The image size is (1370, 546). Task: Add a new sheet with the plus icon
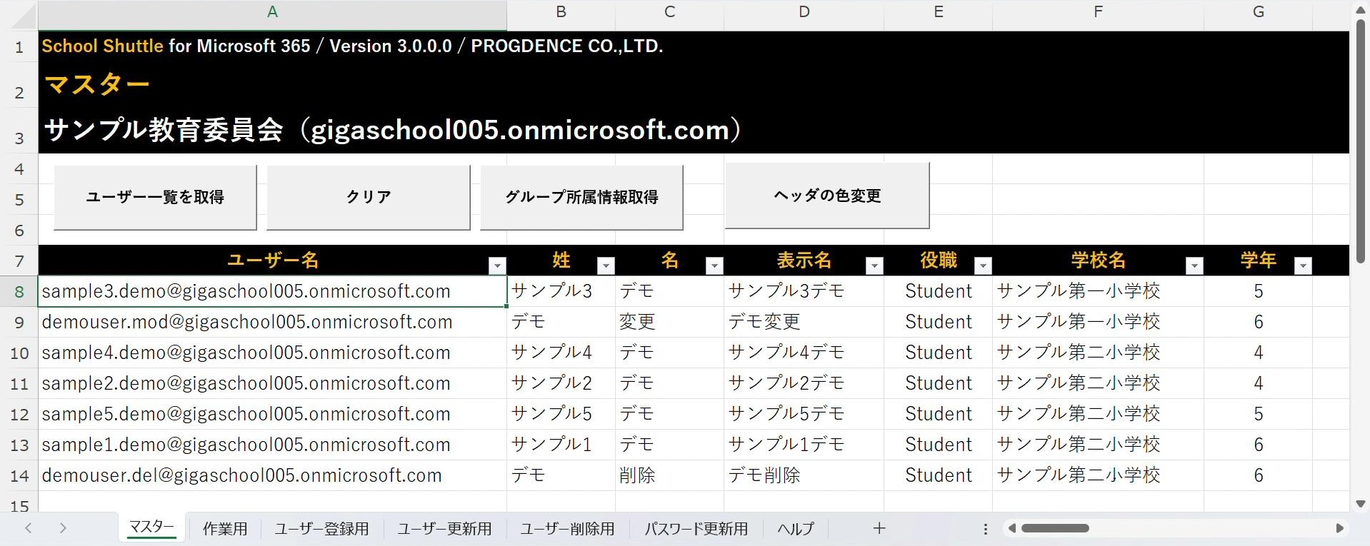pos(879,528)
